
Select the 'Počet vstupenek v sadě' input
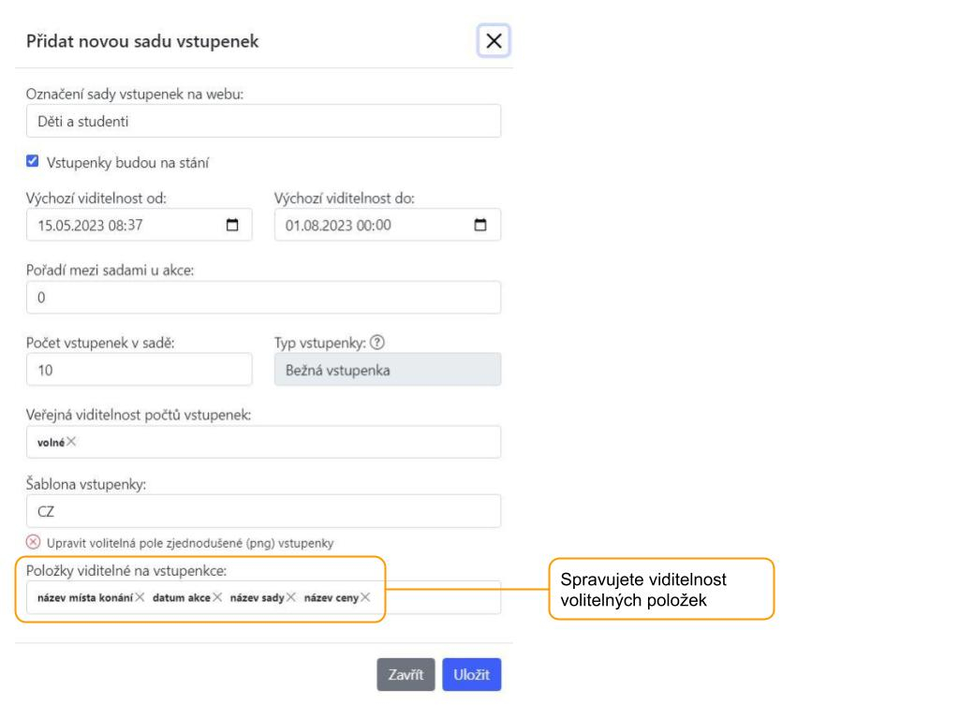(139, 370)
